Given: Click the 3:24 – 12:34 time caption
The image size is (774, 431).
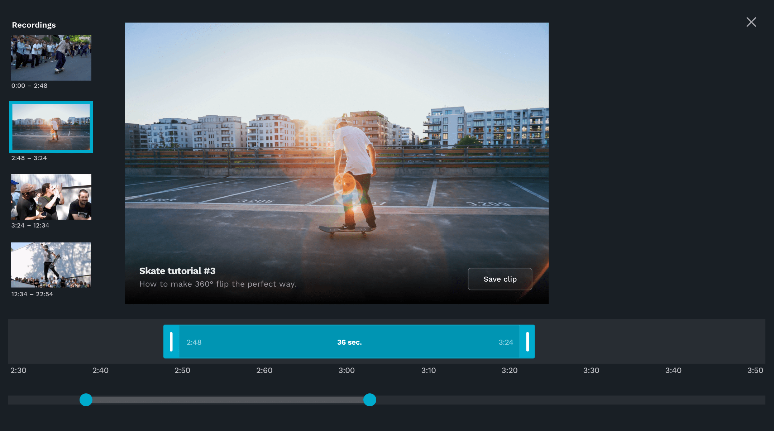Looking at the screenshot, I should click(x=30, y=225).
